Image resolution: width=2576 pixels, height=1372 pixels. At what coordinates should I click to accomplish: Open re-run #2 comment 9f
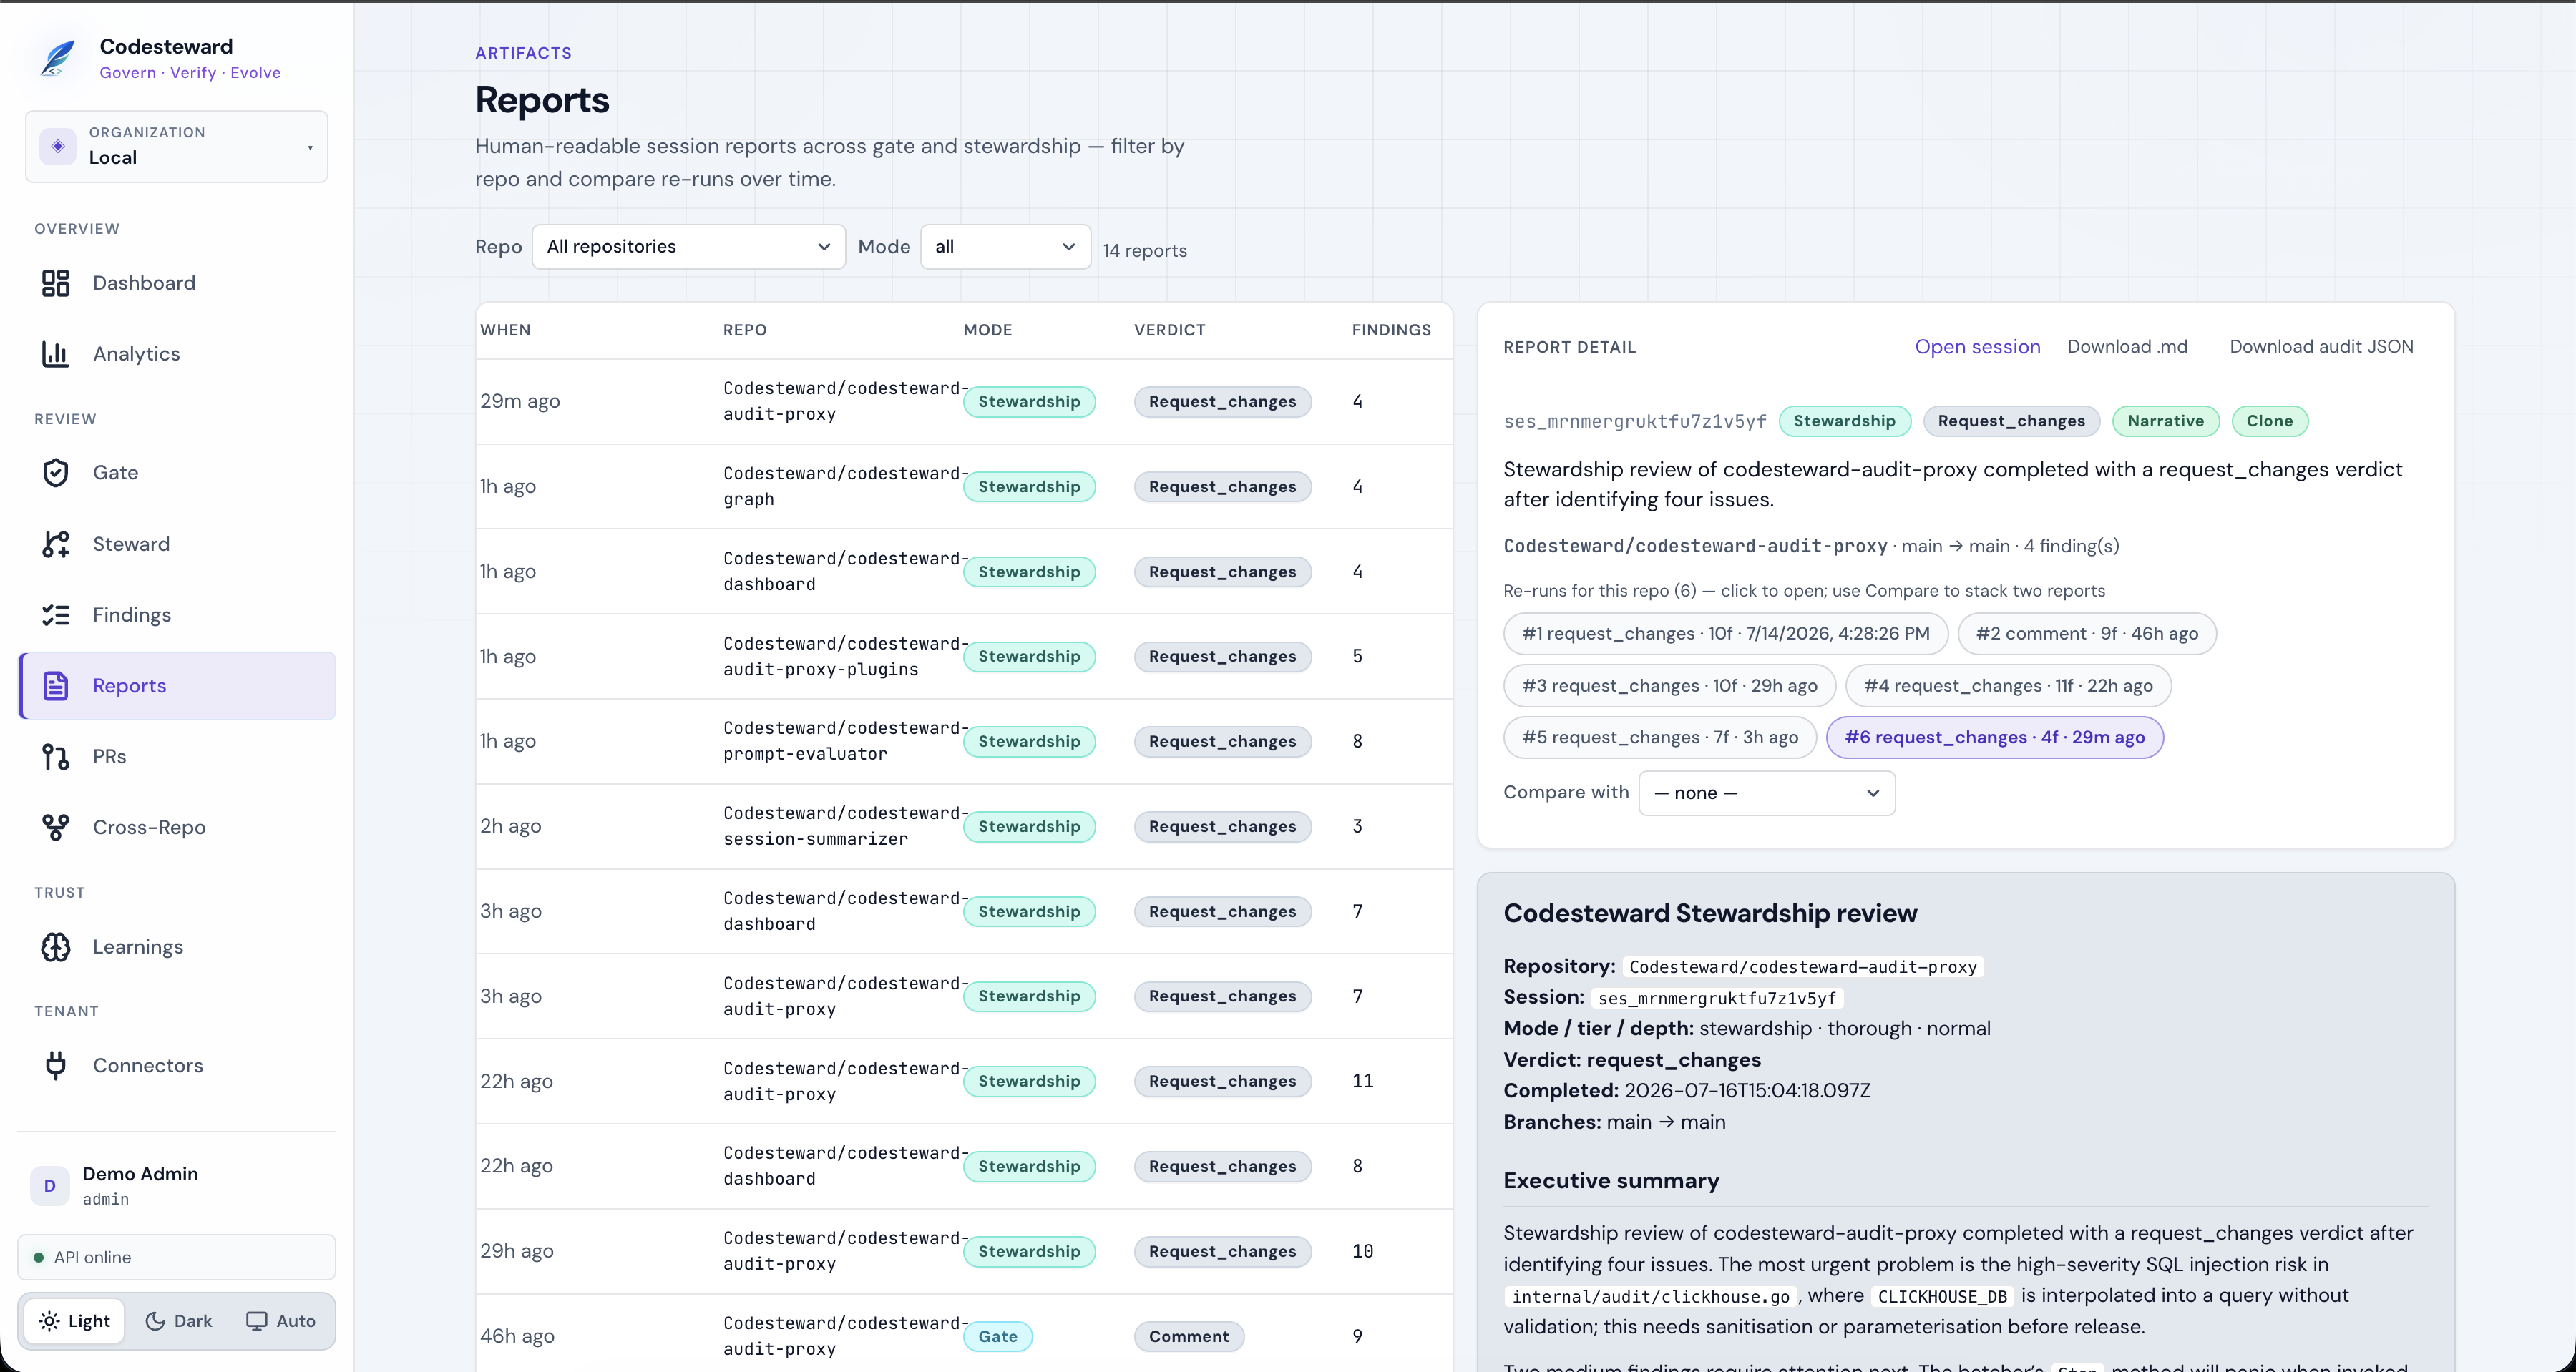point(2086,634)
